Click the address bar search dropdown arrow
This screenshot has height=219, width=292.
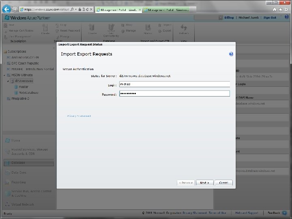pos(76,9)
